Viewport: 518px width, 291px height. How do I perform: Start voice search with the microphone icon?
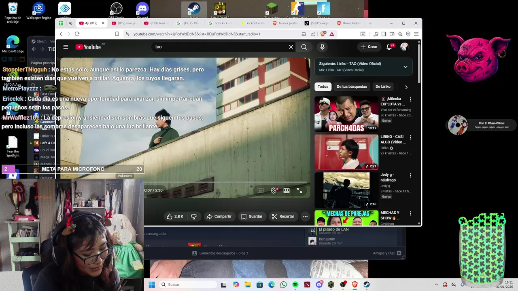pyautogui.click(x=322, y=47)
